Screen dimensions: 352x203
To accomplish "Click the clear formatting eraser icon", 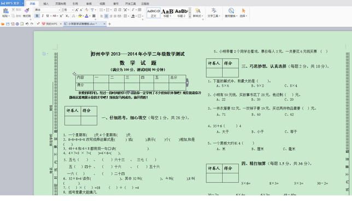I will [87, 10].
